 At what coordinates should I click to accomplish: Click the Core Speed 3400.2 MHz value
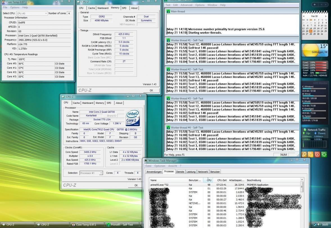90,152
